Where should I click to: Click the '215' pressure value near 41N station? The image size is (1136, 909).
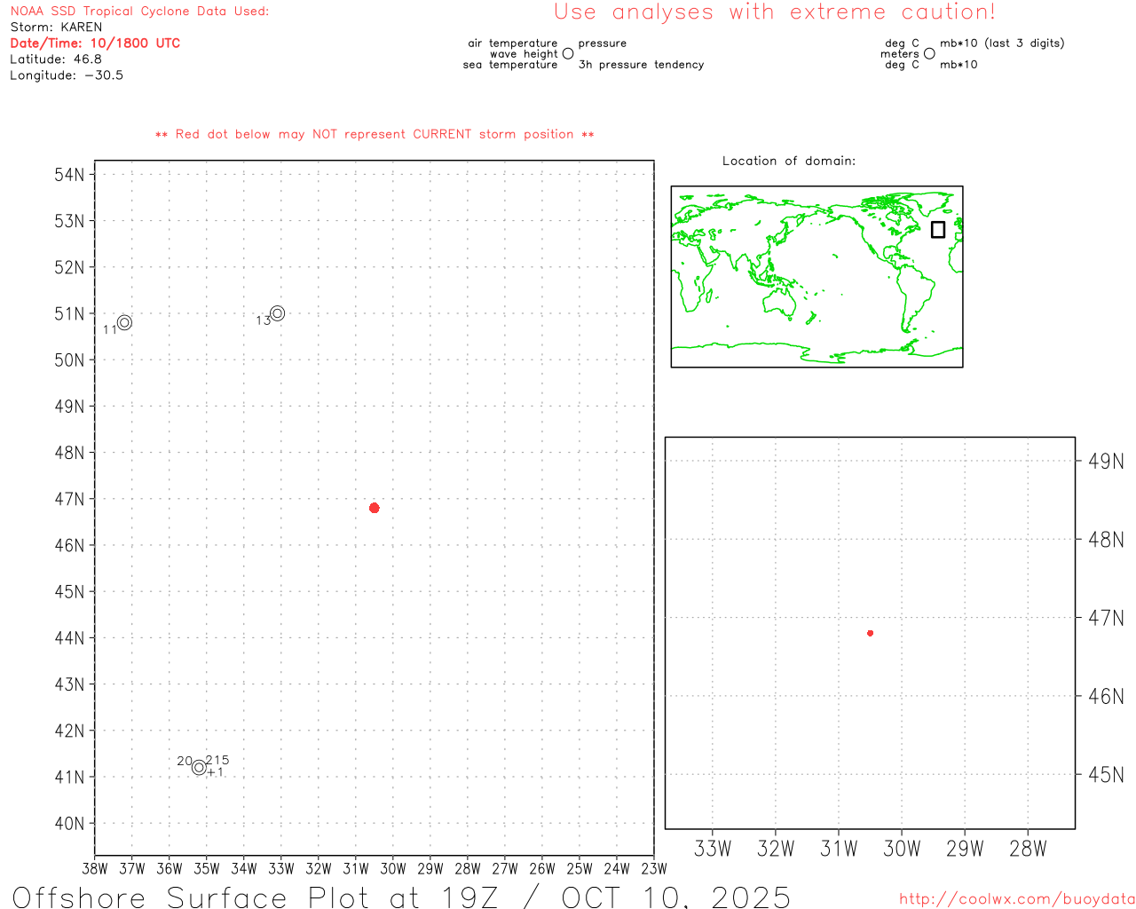(x=217, y=760)
